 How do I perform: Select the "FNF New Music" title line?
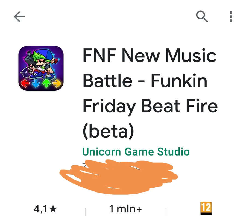150,56
